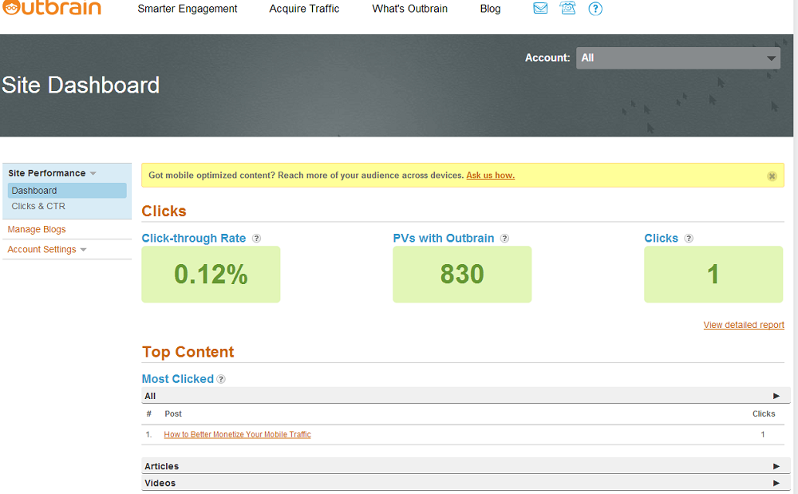Open the email envelope icon in header

click(540, 9)
